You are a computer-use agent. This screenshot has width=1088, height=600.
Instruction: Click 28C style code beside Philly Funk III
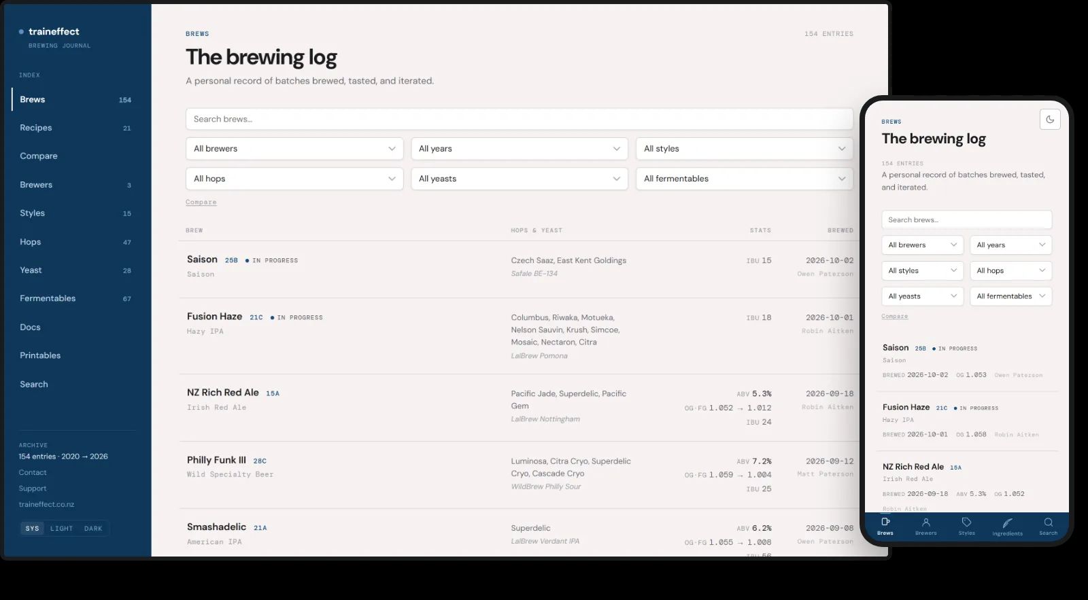tap(260, 461)
